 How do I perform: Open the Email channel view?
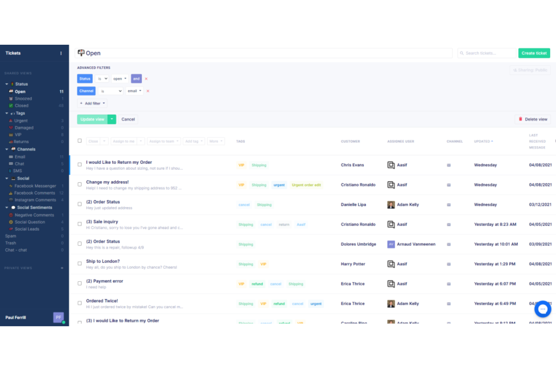coord(20,157)
